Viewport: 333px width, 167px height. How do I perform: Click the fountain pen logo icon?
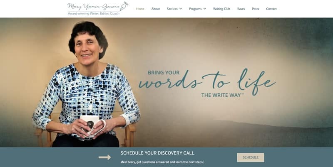point(124,6)
